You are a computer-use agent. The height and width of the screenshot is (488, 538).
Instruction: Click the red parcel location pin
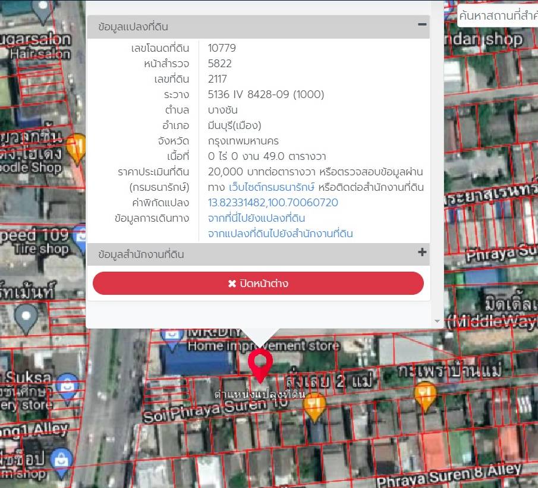point(260,366)
